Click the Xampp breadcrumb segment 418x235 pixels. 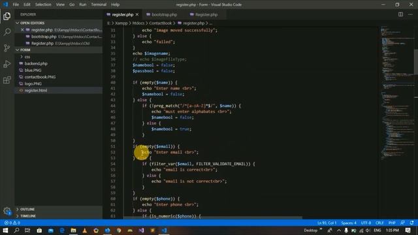coord(121,23)
